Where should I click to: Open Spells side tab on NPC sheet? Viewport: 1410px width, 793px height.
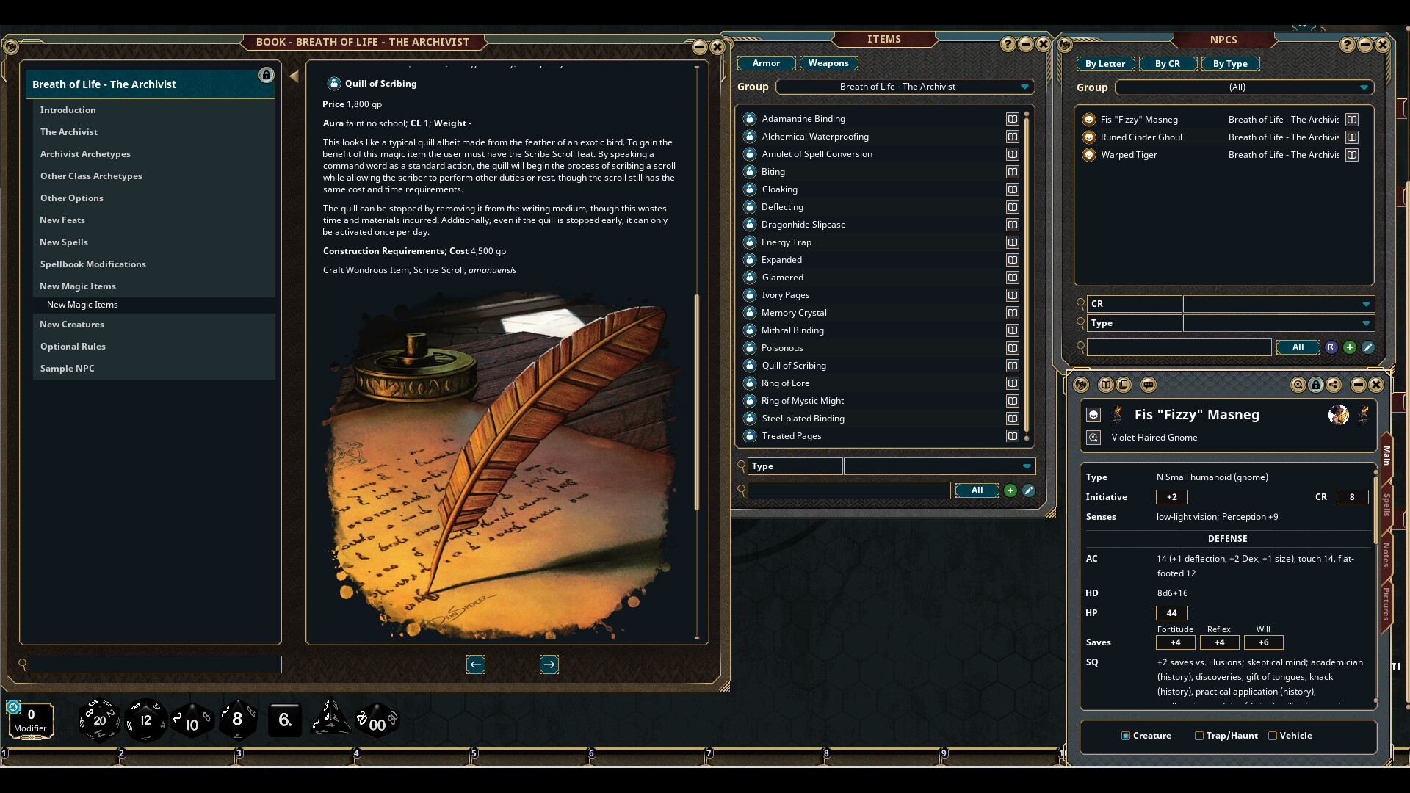click(x=1386, y=504)
